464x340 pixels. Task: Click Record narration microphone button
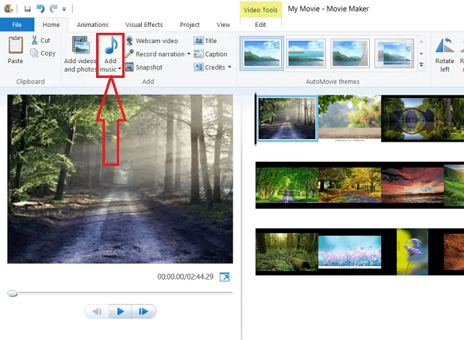(155, 54)
